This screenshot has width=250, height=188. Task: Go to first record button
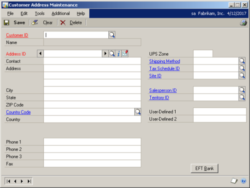pos(8,181)
